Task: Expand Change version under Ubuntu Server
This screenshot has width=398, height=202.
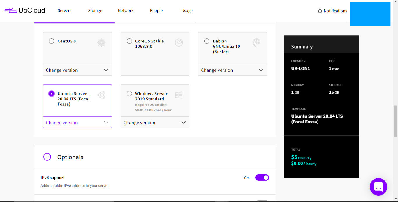Action: [x=78, y=122]
